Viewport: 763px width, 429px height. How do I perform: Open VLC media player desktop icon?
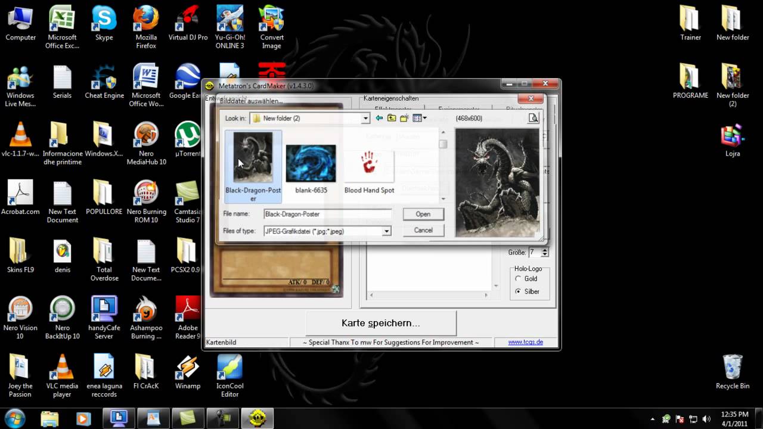[x=62, y=375]
